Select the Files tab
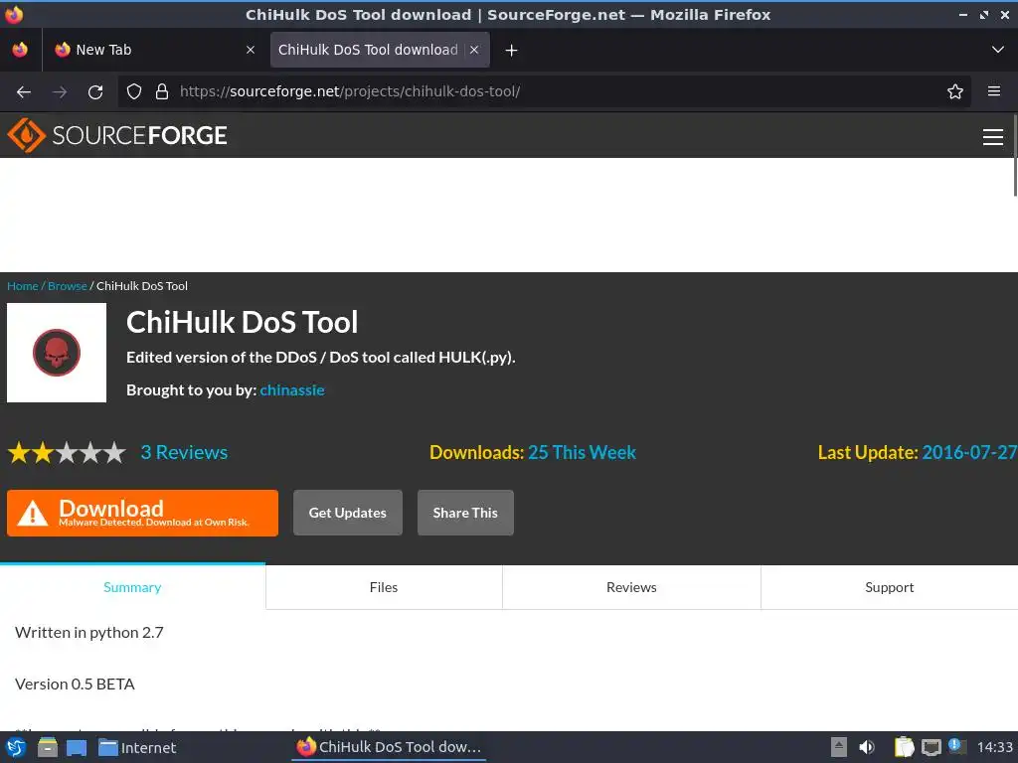The image size is (1018, 763). (384, 587)
